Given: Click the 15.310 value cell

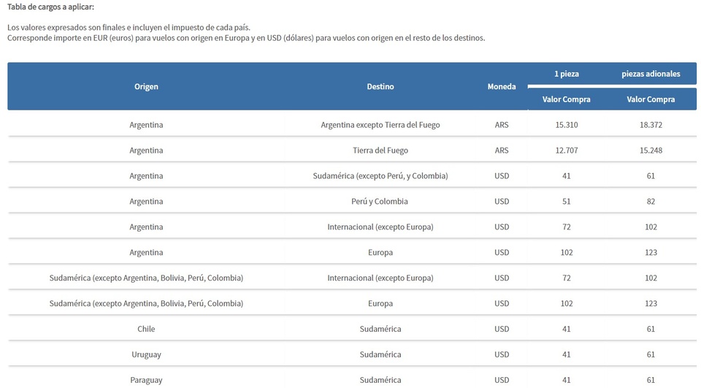Looking at the screenshot, I should [567, 125].
